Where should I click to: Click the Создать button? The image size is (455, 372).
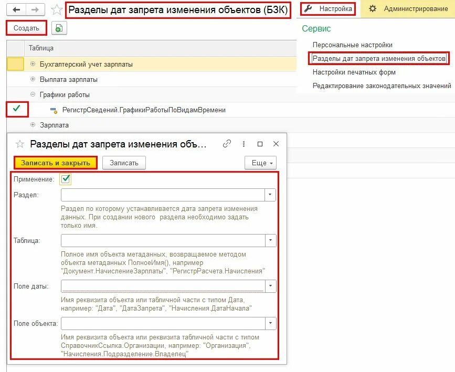point(26,28)
